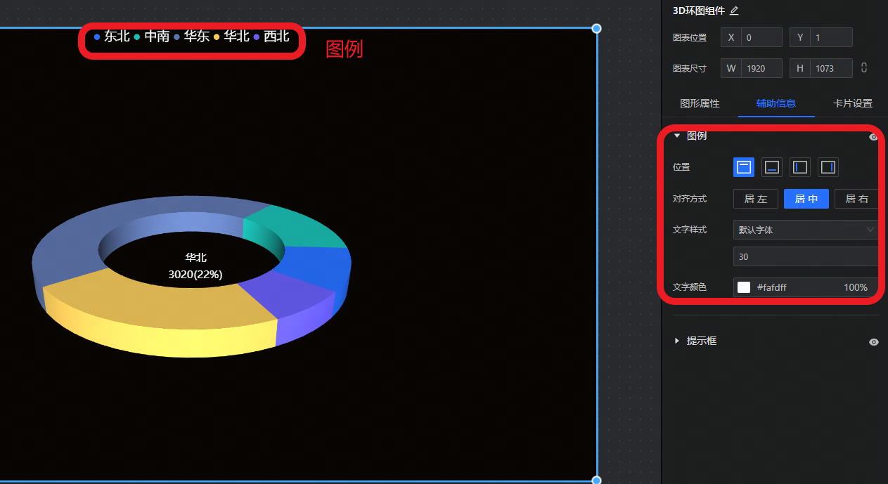Screen dimensions: 888x484
Task: Toggle 图例 visibility eye icon
Action: [873, 137]
